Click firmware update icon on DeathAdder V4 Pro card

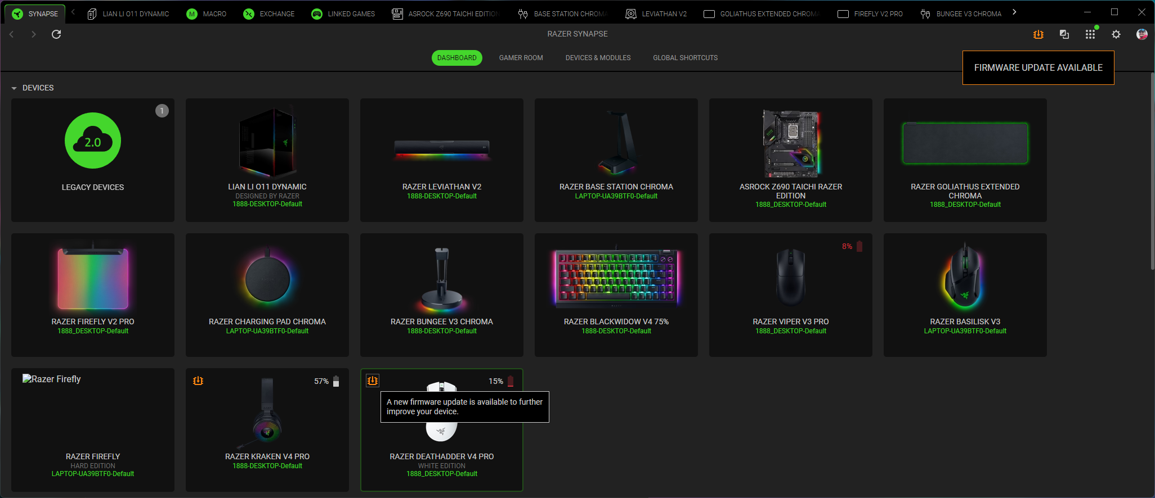coord(373,381)
